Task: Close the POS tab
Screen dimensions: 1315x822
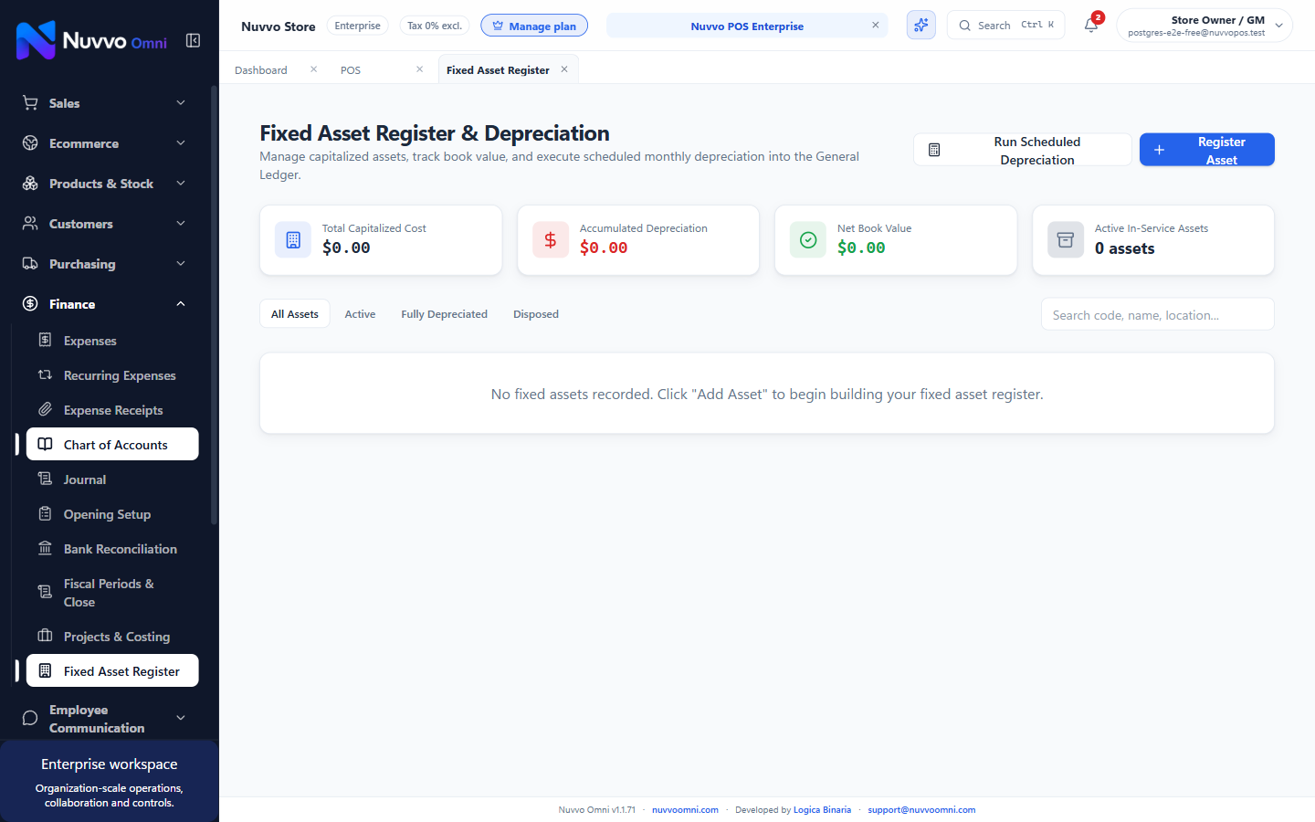Action: pos(419,69)
